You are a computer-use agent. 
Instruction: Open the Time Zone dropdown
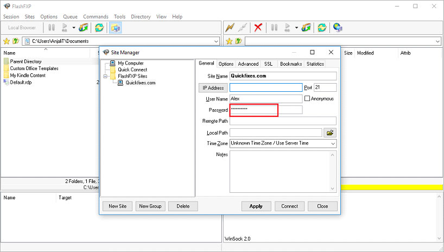(333, 144)
